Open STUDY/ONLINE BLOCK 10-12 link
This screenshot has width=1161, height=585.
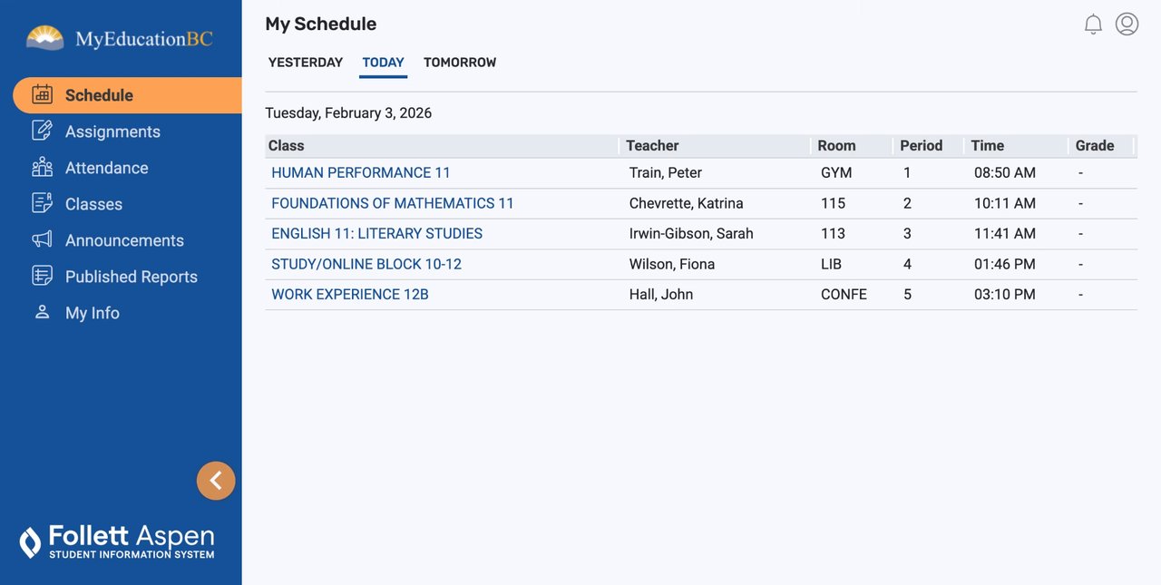pyautogui.click(x=366, y=264)
